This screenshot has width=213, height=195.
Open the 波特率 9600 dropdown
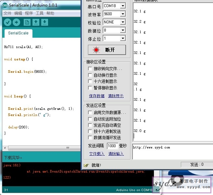tap(123, 14)
